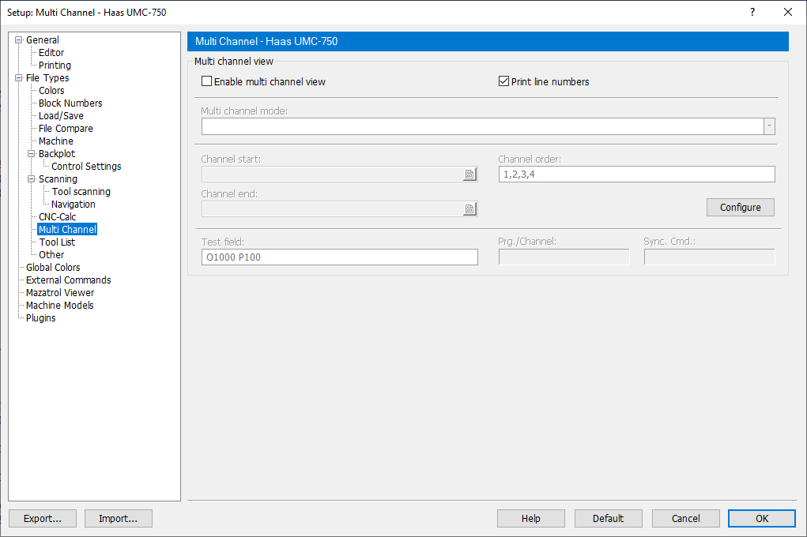Open Global Colors settings page
The image size is (807, 537).
53,268
